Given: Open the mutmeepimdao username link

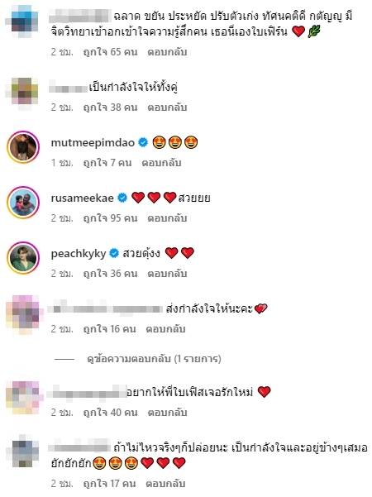Looking at the screenshot, I should [93, 143].
